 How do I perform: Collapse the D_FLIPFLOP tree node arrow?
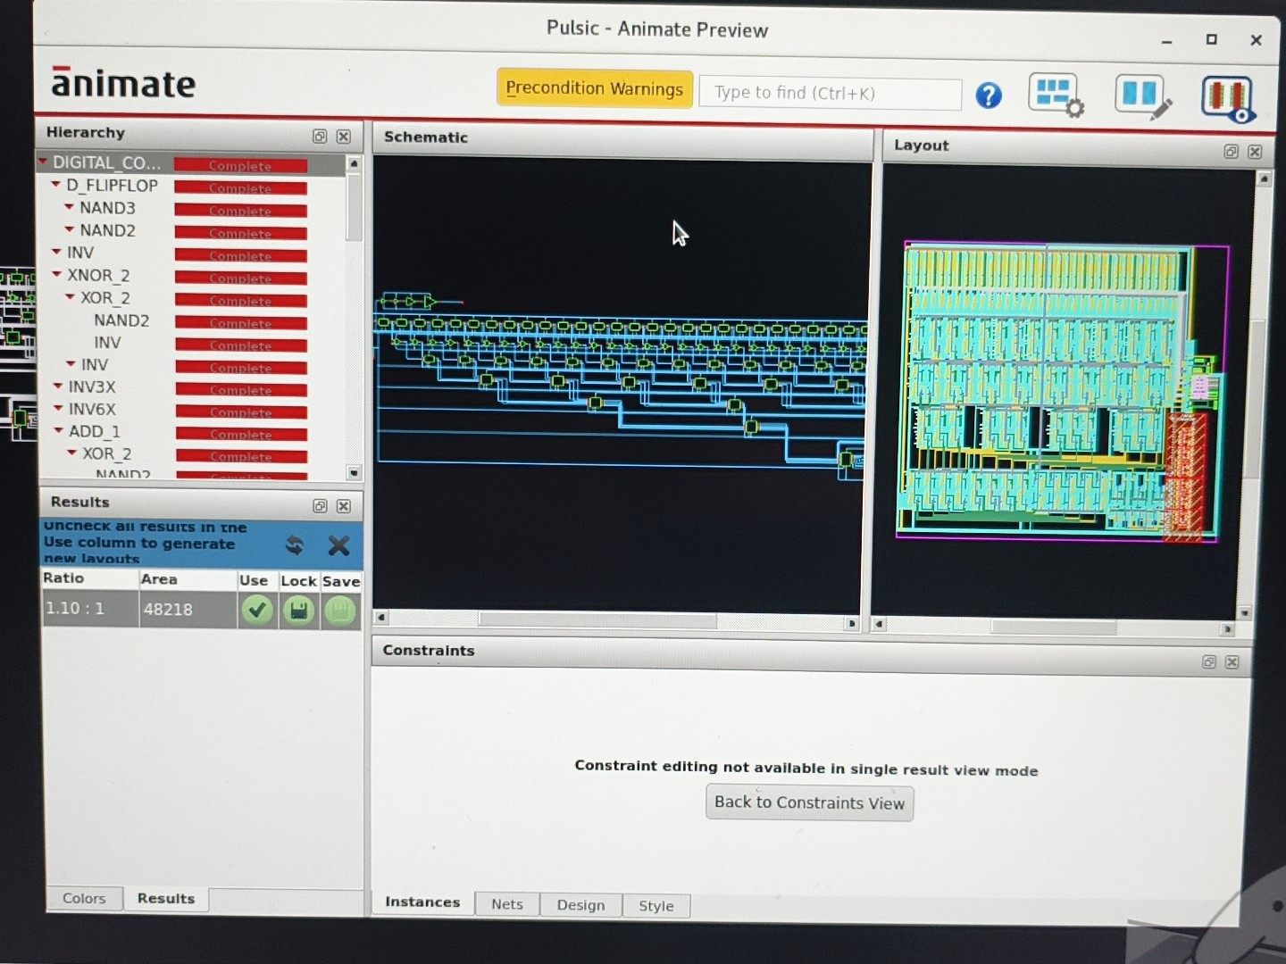(56, 185)
